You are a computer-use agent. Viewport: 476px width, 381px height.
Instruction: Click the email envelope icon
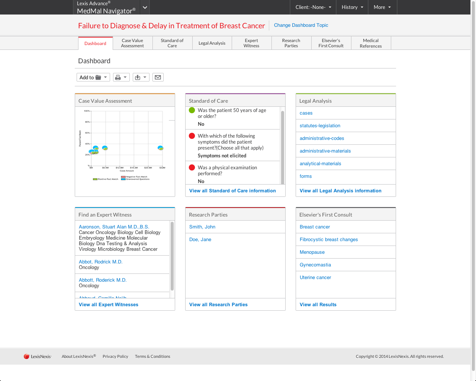pos(158,77)
